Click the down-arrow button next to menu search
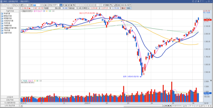This screenshot has height=108, width=213. pyautogui.click(x=17, y=5)
